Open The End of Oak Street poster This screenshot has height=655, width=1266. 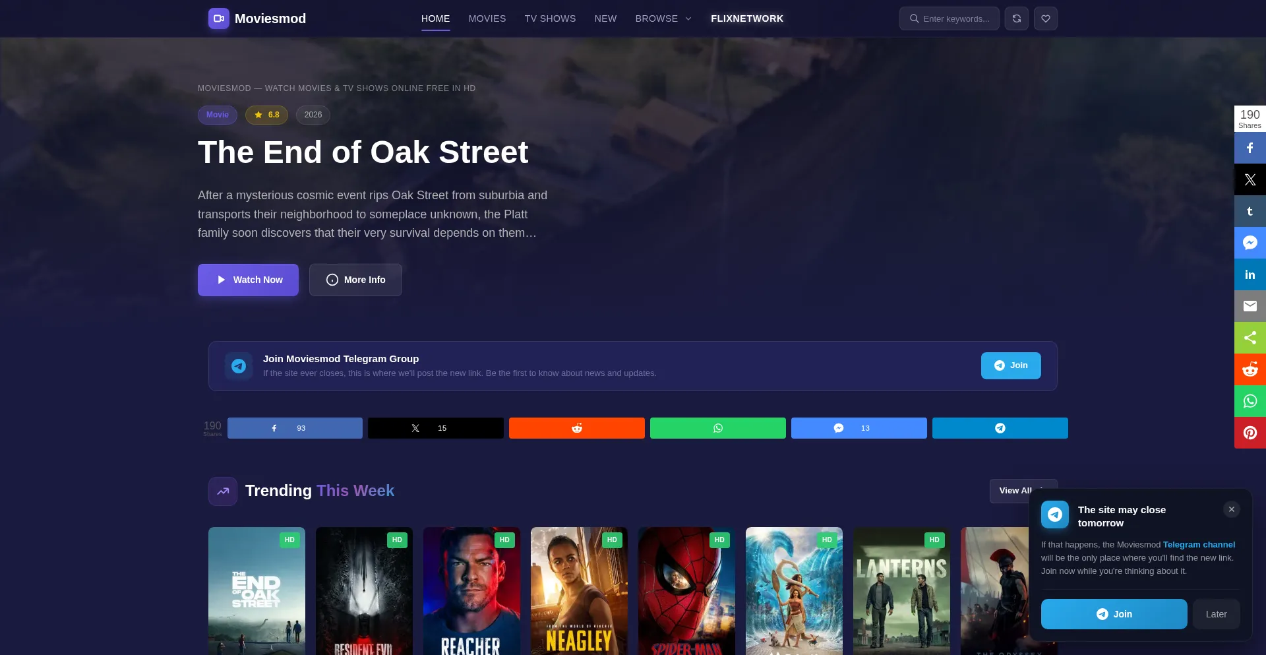click(x=256, y=591)
